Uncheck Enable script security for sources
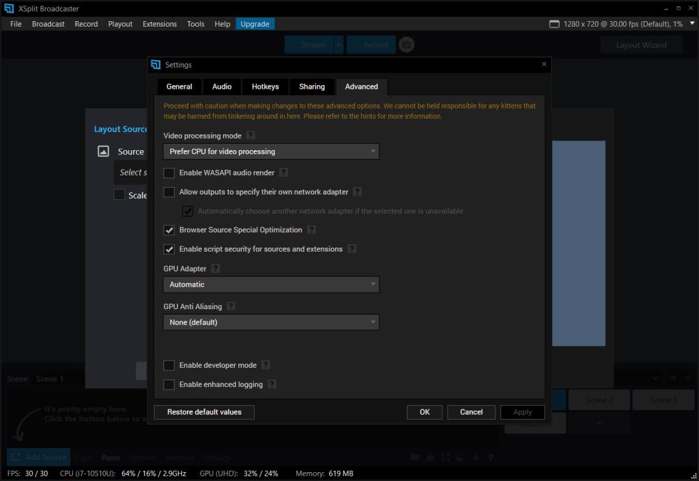 coord(169,249)
